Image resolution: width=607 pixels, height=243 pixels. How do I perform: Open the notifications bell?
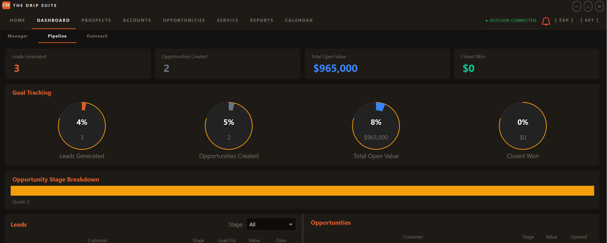[546, 21]
